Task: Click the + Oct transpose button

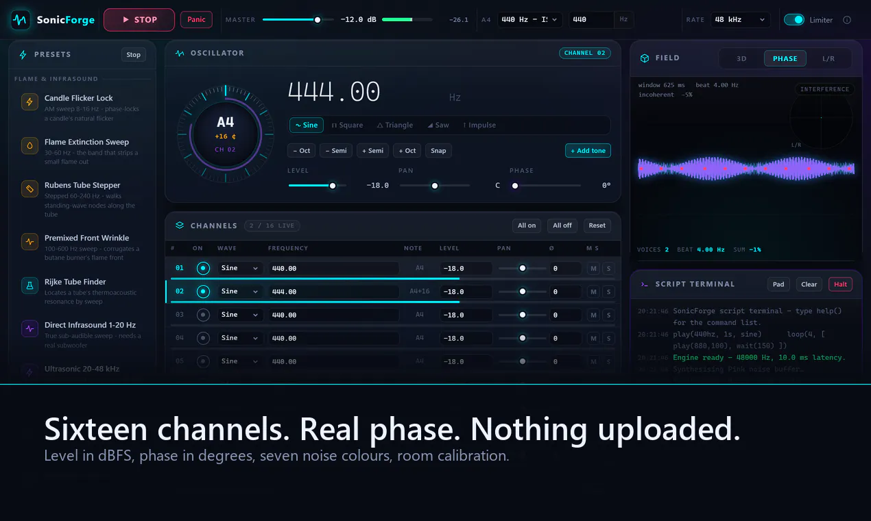Action: pos(407,151)
